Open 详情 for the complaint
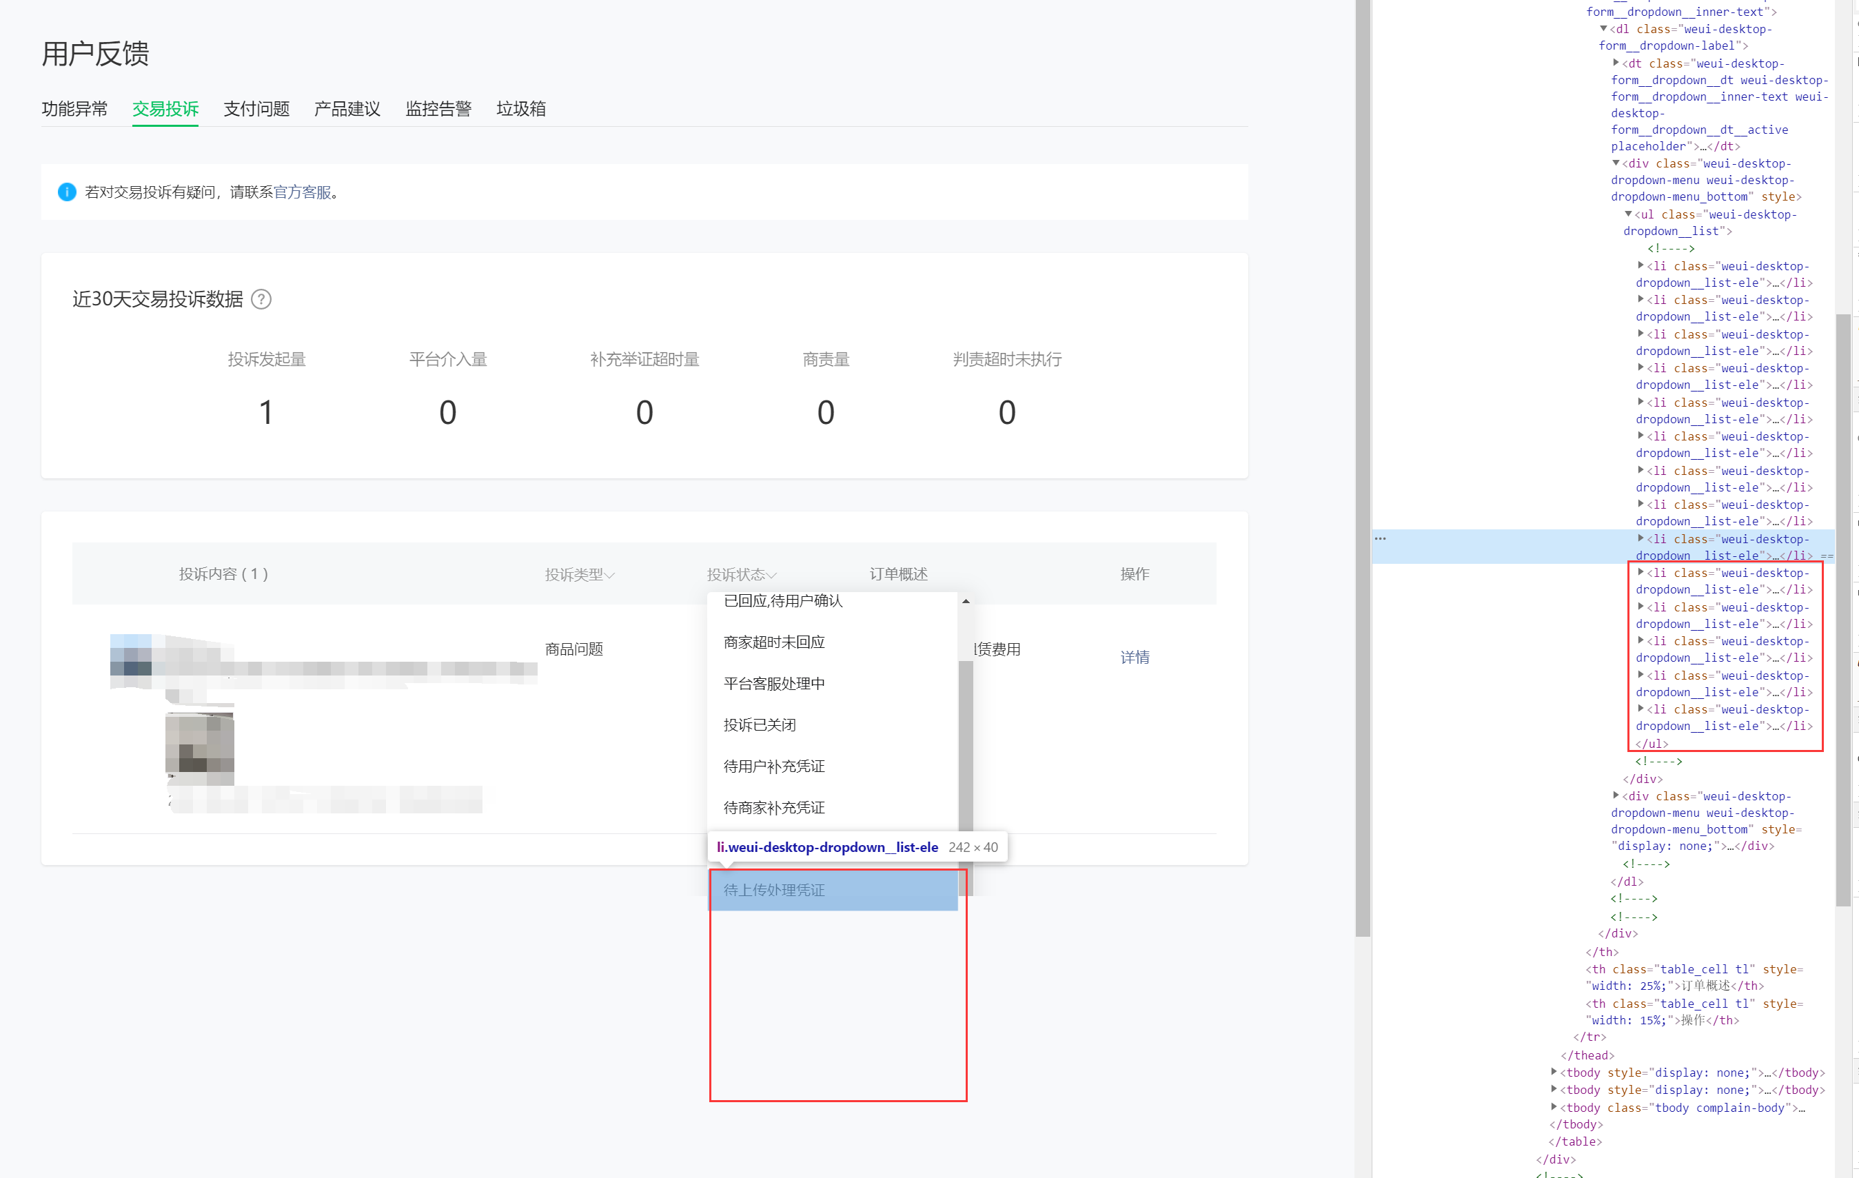Screen dimensions: 1859x1178 1134,657
